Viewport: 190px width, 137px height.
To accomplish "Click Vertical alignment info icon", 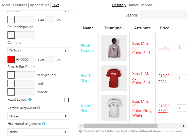I will (39, 108).
